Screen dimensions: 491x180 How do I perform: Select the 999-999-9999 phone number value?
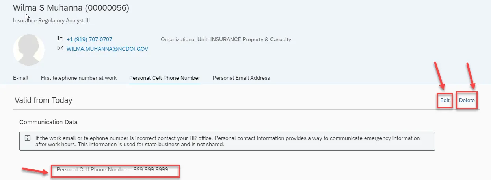coord(151,170)
